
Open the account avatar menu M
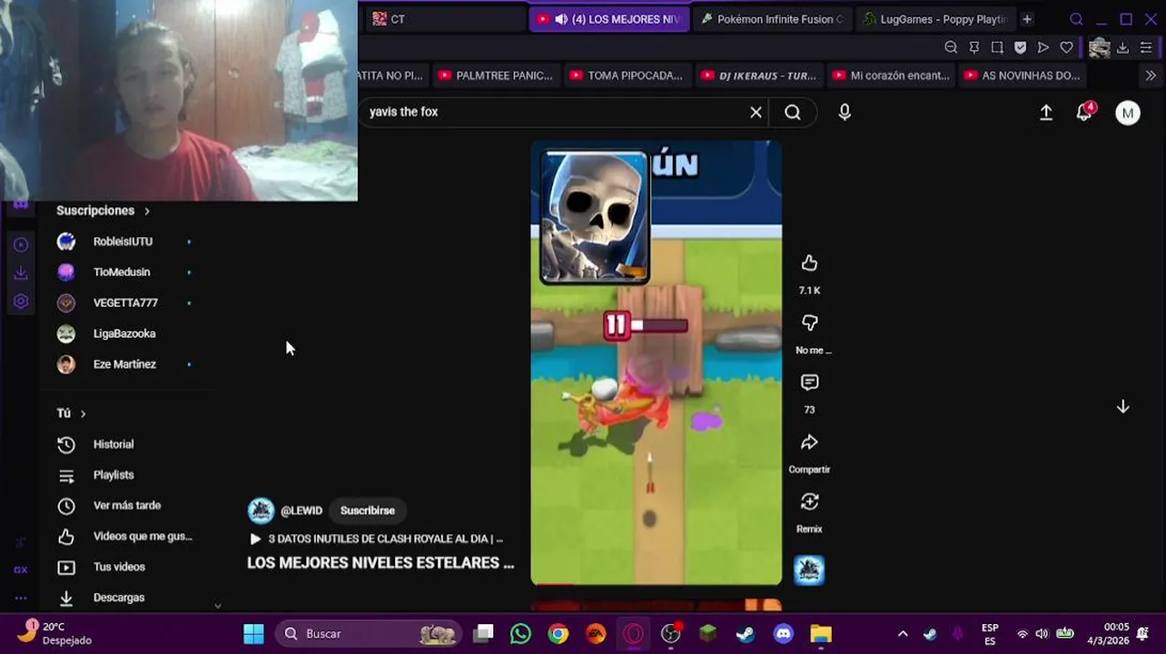coord(1128,113)
